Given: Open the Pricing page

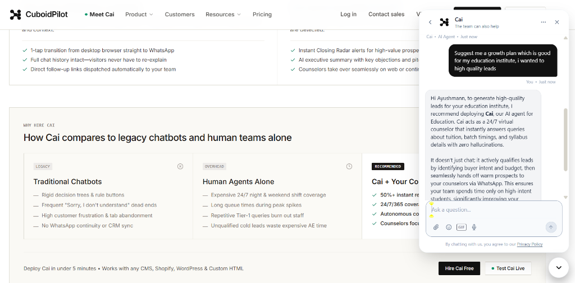Looking at the screenshot, I should (262, 14).
